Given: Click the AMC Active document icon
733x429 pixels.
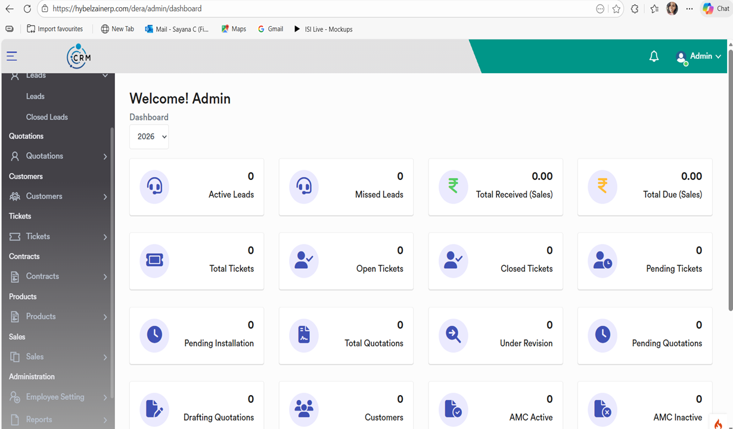Looking at the screenshot, I should pos(454,409).
